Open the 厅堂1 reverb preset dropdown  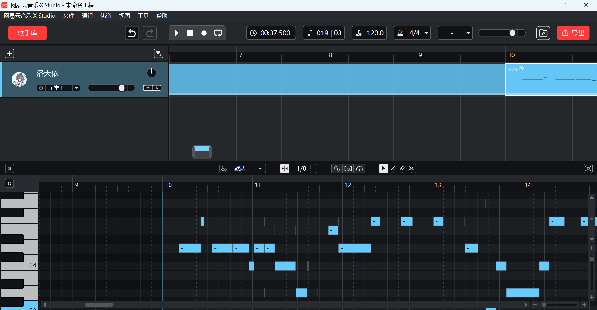click(77, 88)
